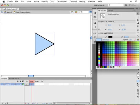Viewport: 140px width, 105px height.
Task: Open the Transform panel icon
Action: point(95,27)
